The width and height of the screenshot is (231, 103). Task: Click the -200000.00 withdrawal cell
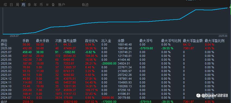click(x=109, y=63)
